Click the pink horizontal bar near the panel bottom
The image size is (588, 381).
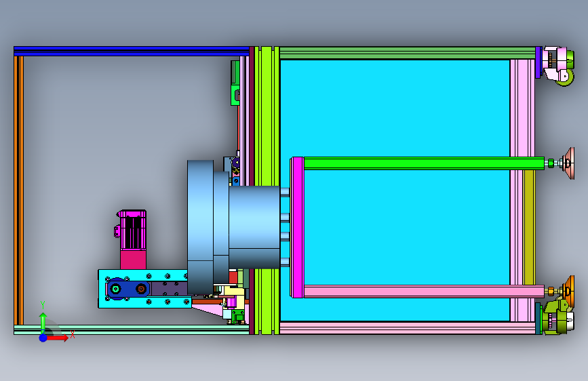point(424,292)
